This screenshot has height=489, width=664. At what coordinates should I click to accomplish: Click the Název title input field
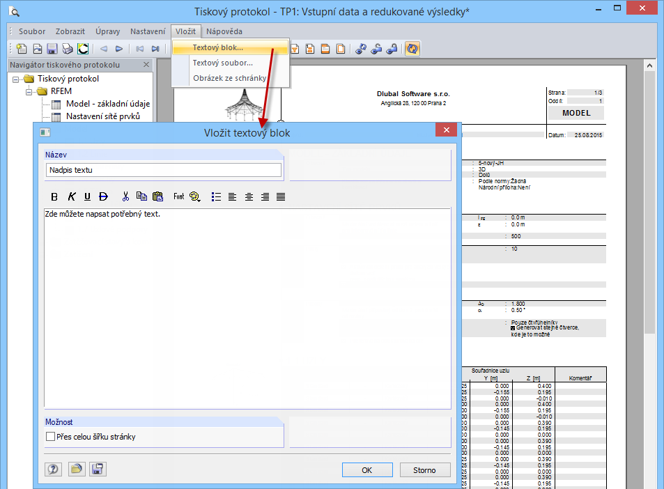pos(164,170)
